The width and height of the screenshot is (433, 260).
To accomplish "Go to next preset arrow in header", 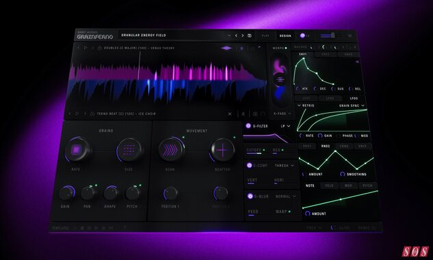I will (x=243, y=36).
